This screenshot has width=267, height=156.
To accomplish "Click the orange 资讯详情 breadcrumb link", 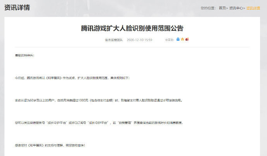I will pyautogui.click(x=253, y=8).
